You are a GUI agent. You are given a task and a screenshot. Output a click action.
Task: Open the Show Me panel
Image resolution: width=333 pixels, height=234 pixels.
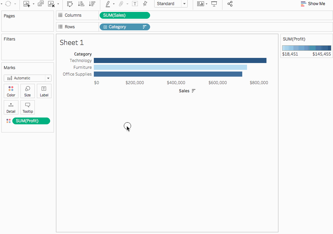click(x=313, y=4)
